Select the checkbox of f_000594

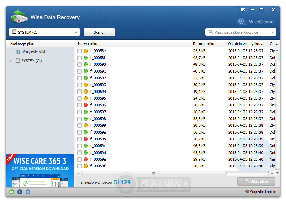click(x=79, y=92)
